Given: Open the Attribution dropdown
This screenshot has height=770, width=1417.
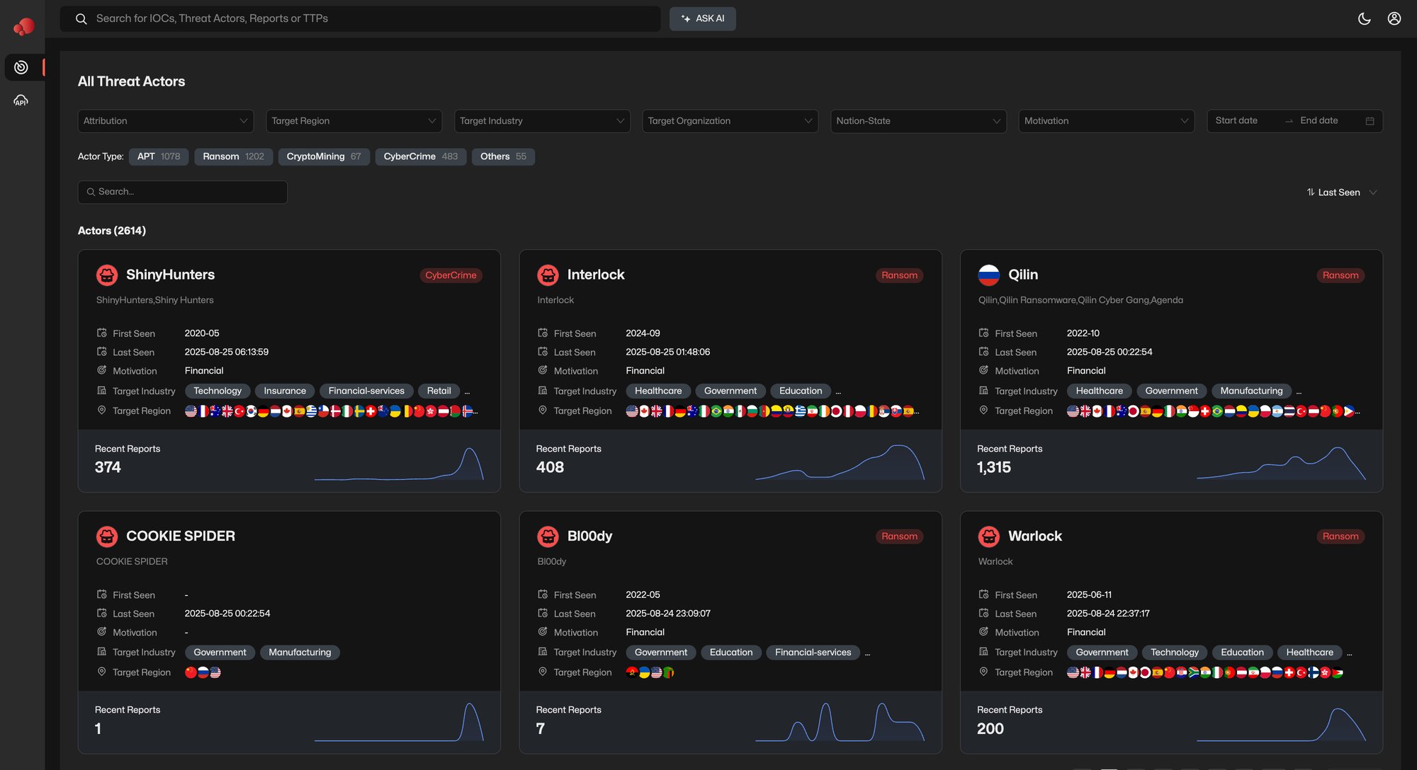Looking at the screenshot, I should [165, 121].
